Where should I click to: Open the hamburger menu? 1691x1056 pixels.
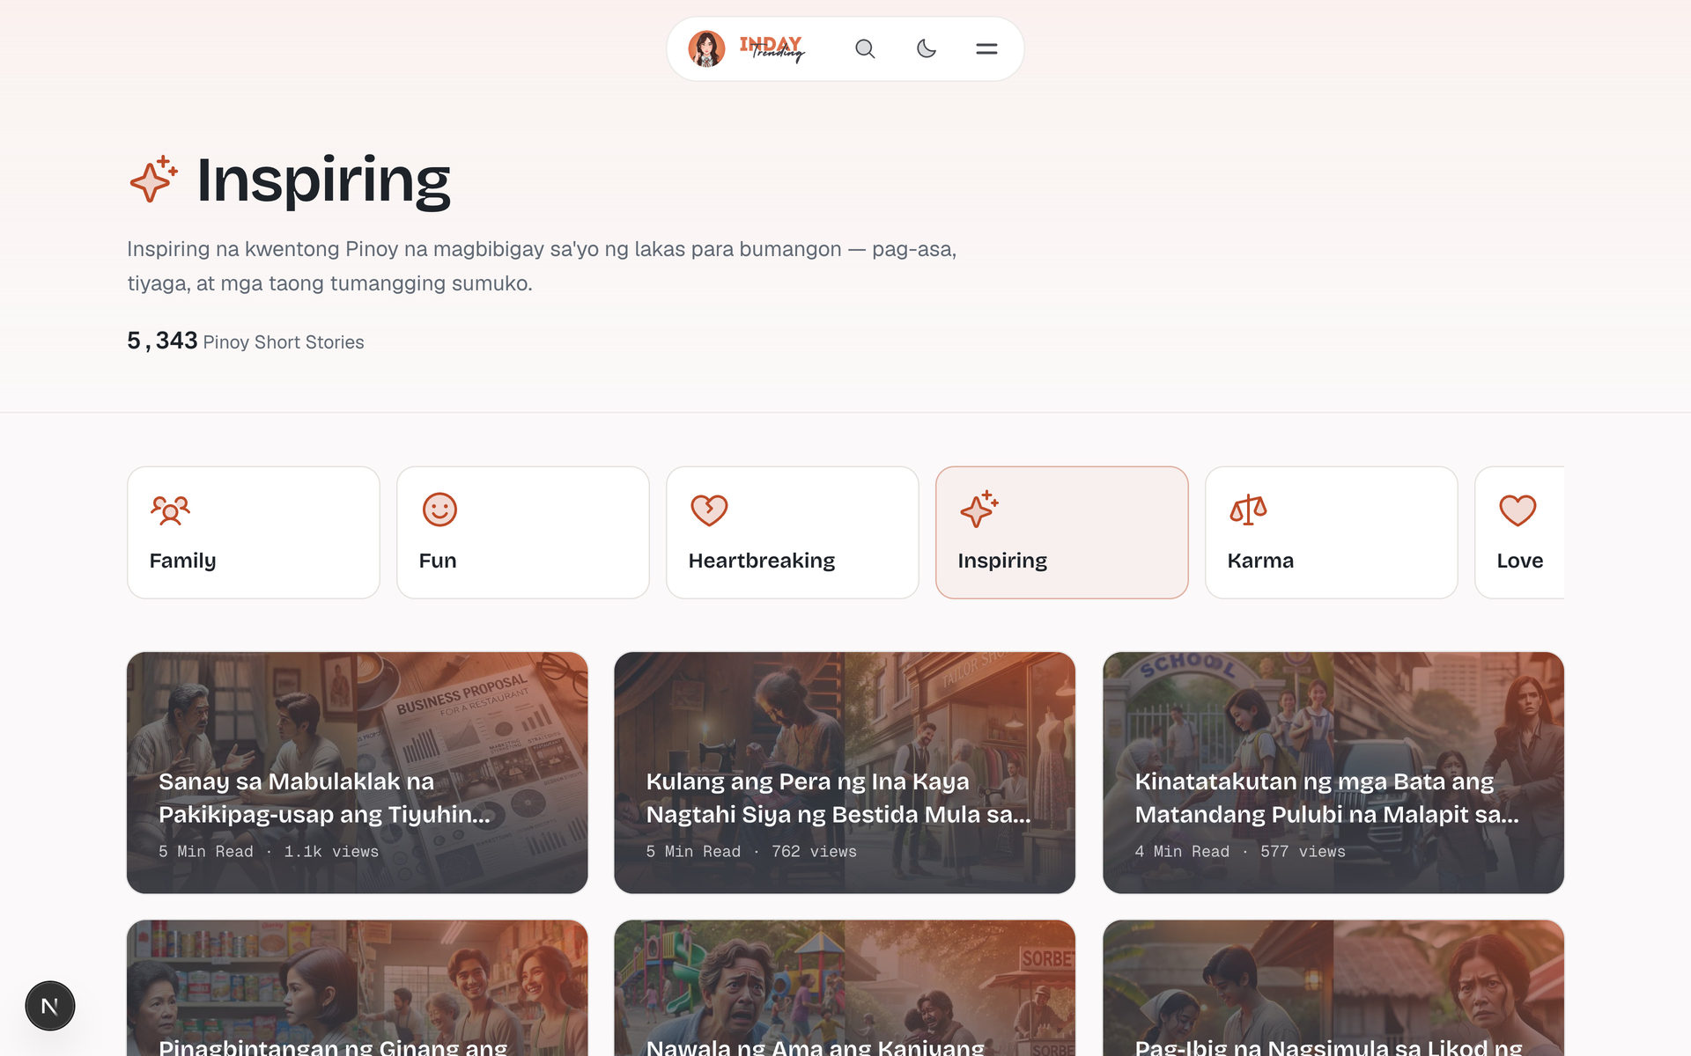986,49
